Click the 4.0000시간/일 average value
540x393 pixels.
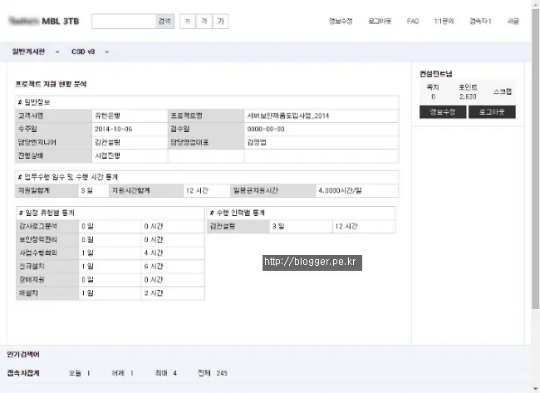click(341, 190)
